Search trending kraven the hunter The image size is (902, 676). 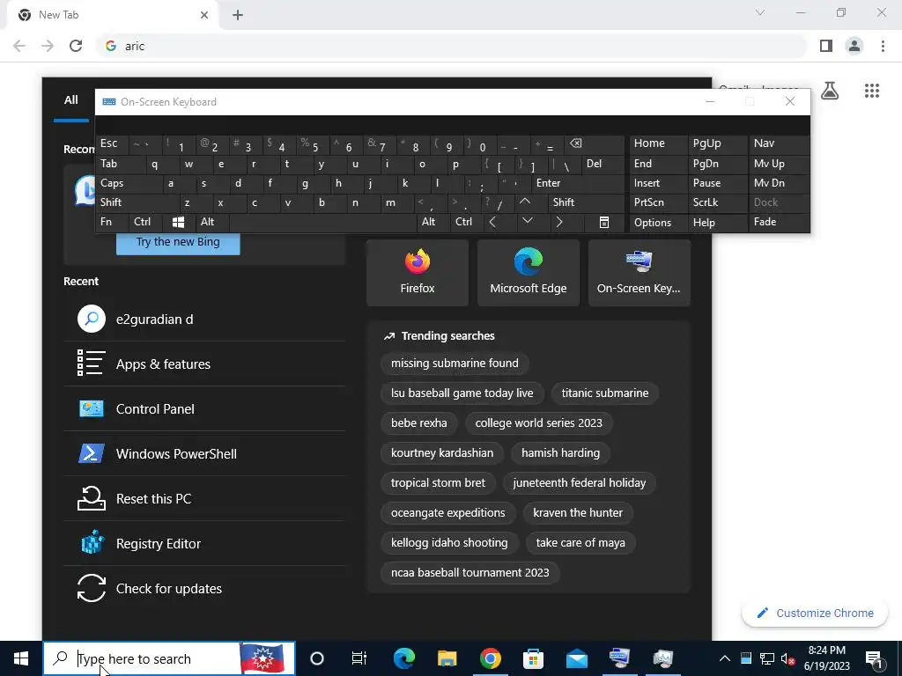point(578,513)
